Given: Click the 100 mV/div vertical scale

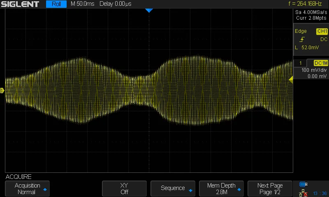Looking at the screenshot, I should 314,70.
